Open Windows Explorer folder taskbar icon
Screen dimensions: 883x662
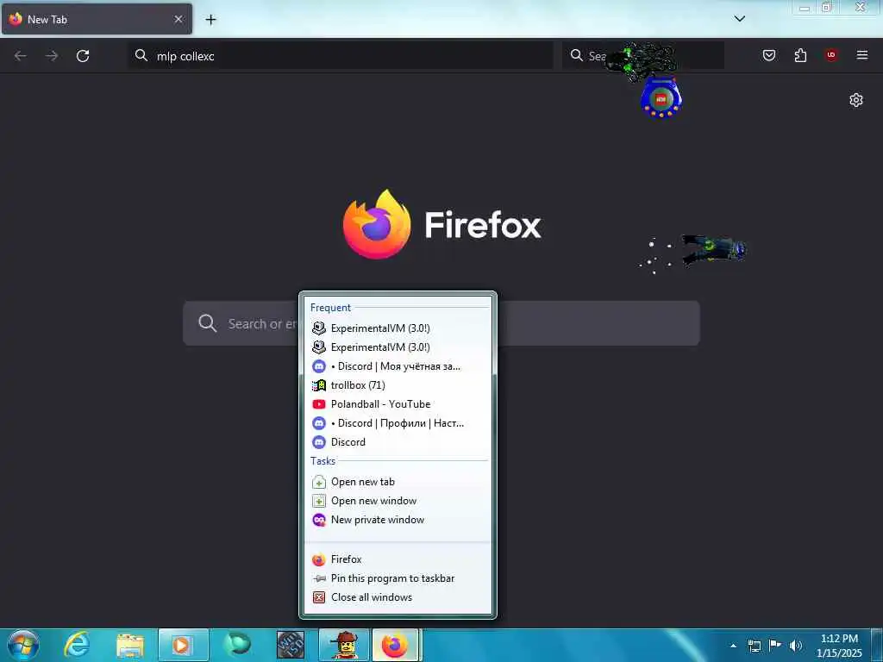[130, 645]
